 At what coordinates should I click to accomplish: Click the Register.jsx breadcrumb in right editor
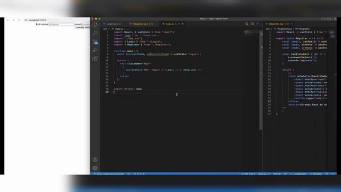[x=283, y=29]
